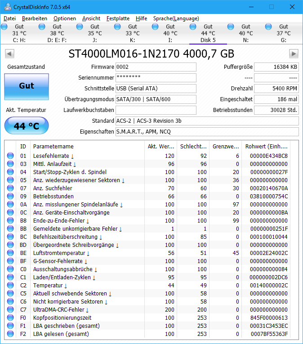
Task: Click status icon of Start/Stopp-Zyklen row
Action: (10, 172)
